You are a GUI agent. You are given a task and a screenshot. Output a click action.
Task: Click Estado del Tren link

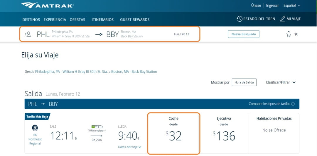point(259,19)
